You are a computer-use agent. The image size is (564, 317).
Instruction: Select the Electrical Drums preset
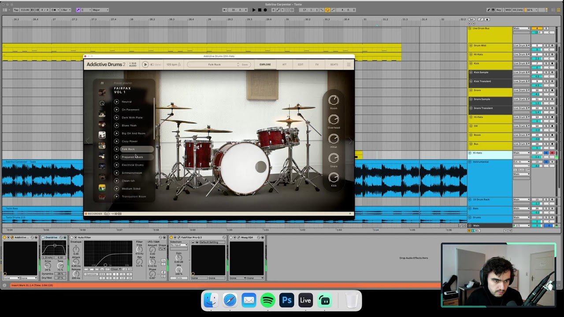tap(133, 165)
